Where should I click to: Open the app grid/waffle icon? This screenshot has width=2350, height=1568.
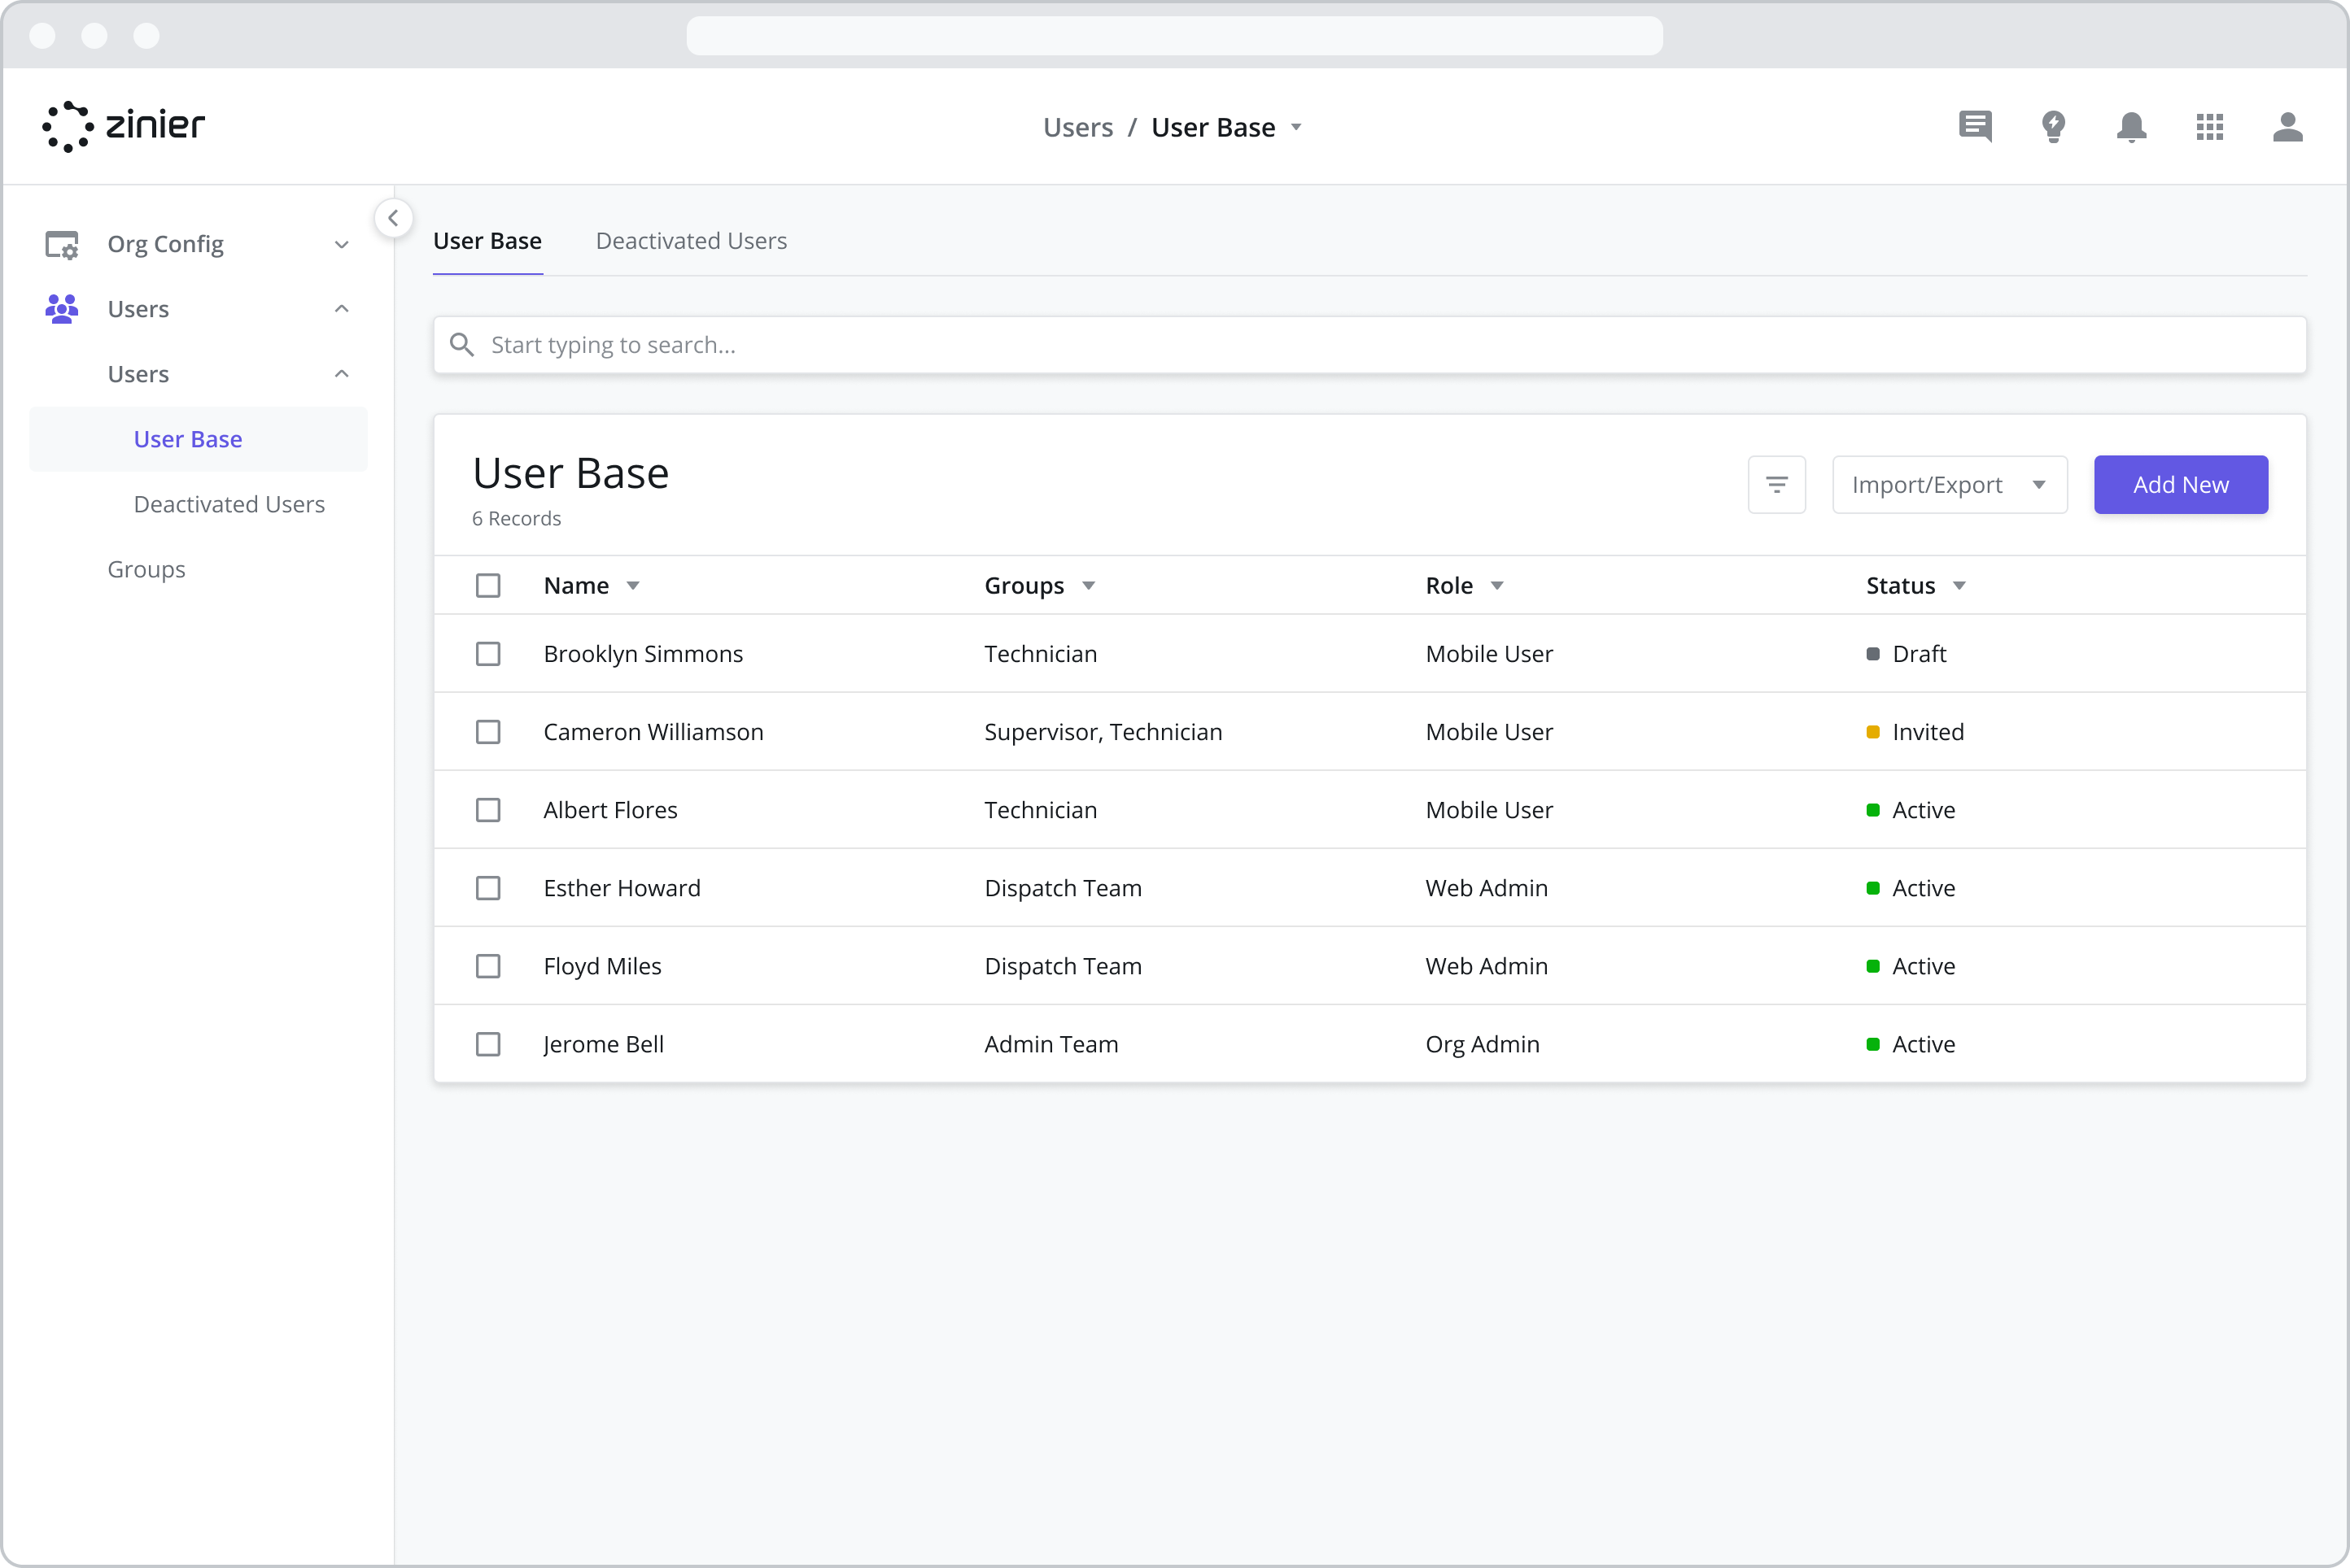[x=2210, y=126]
